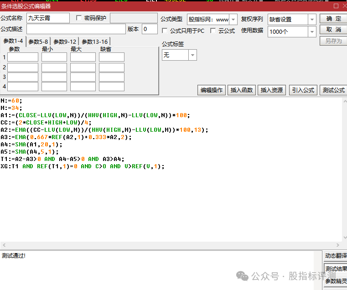Open the 使用数据 1000个 dropdown
This screenshot has width=347, height=290.
point(312,31)
